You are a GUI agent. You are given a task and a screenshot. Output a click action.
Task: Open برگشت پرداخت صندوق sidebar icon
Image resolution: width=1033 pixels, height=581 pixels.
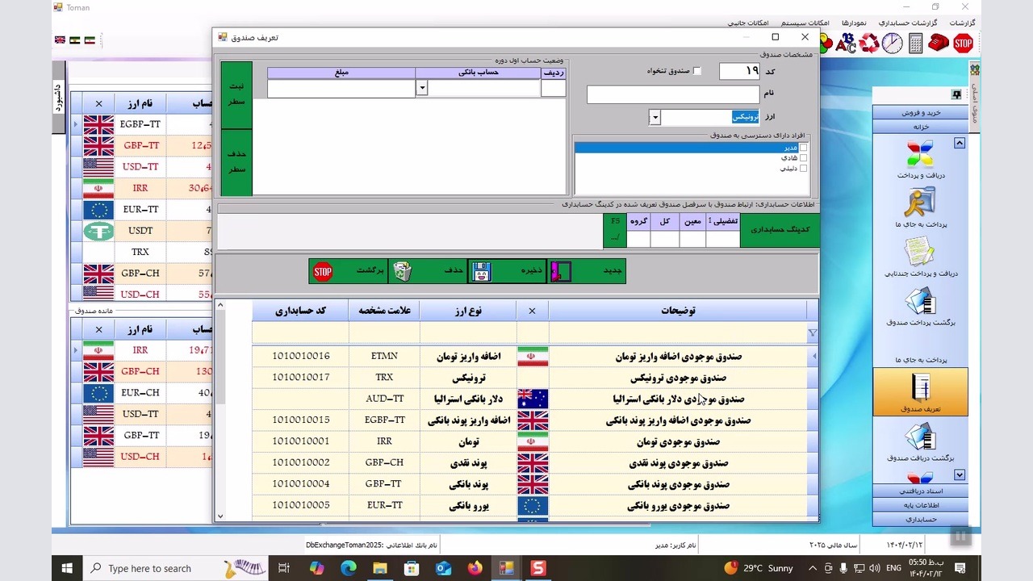920,301
